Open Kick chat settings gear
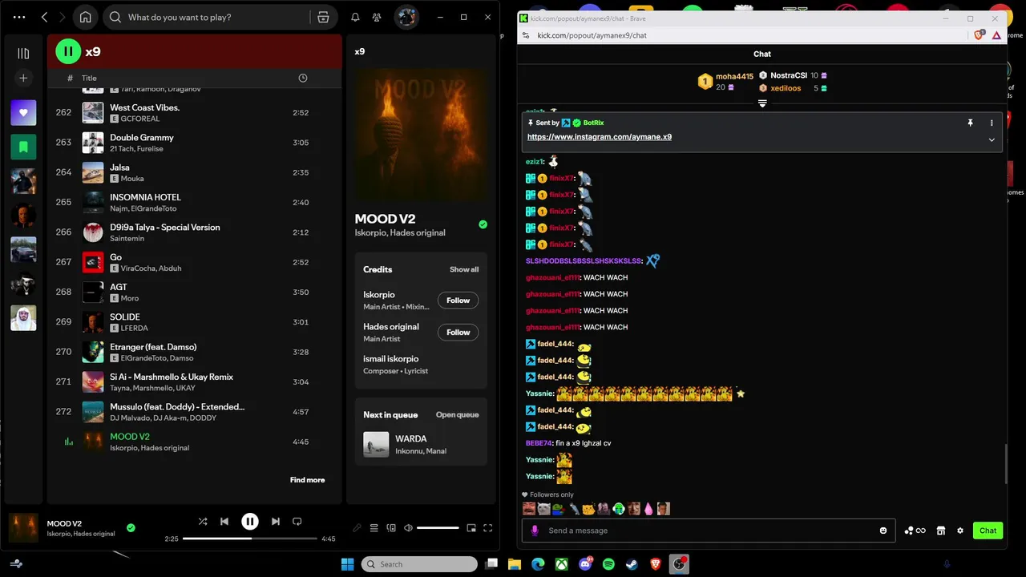This screenshot has width=1026, height=577. pos(960,531)
